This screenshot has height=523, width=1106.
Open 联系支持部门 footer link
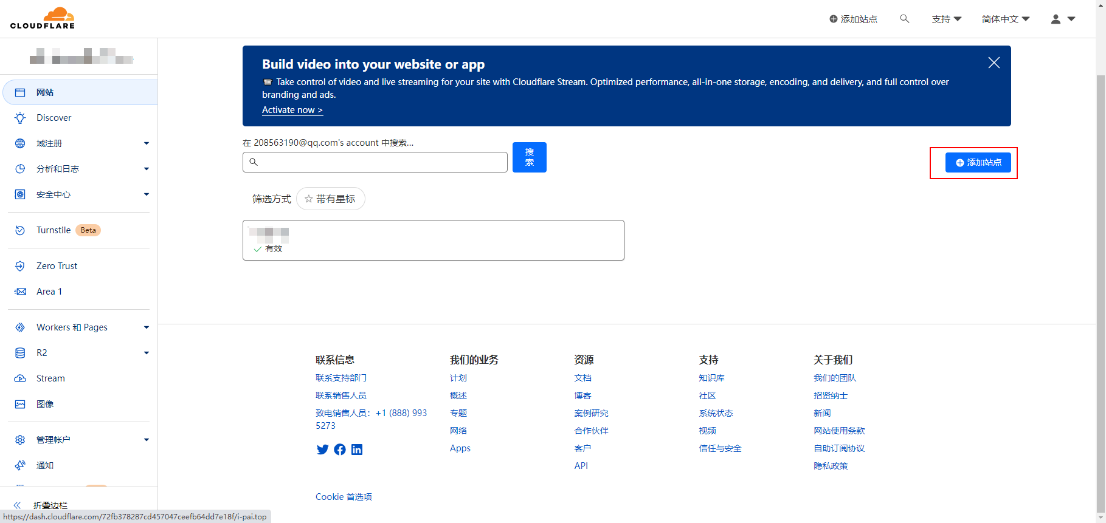(341, 378)
